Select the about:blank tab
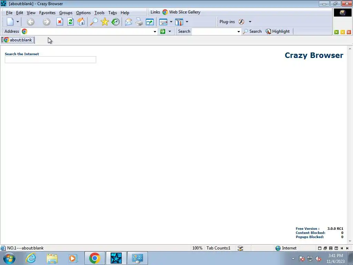The height and width of the screenshot is (265, 353). (x=18, y=40)
